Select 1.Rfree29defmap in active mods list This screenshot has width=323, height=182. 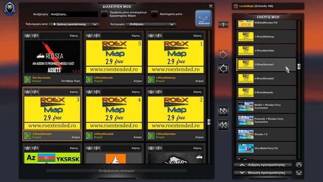coord(266,37)
